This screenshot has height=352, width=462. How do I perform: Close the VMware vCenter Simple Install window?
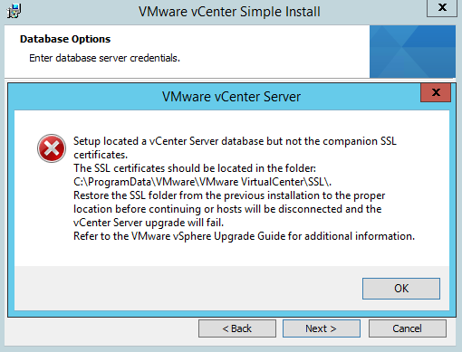click(442, 7)
